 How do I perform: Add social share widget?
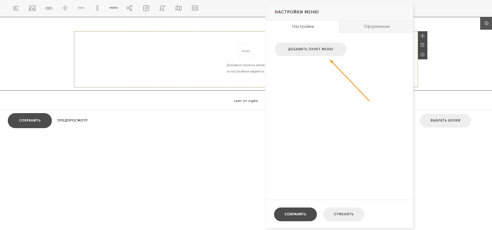pos(130,8)
